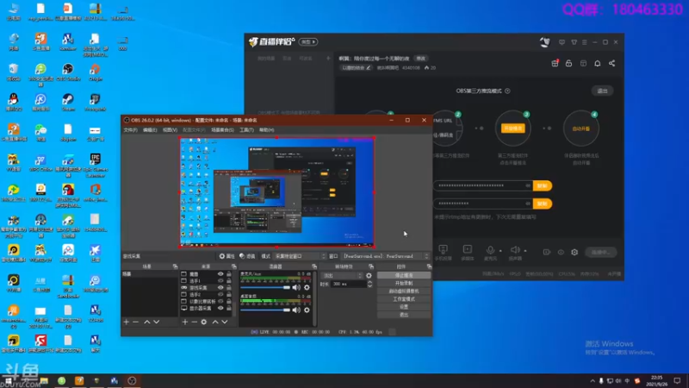
Task: Expand speaker options dot in 直播伴侣
Action: (x=525, y=251)
